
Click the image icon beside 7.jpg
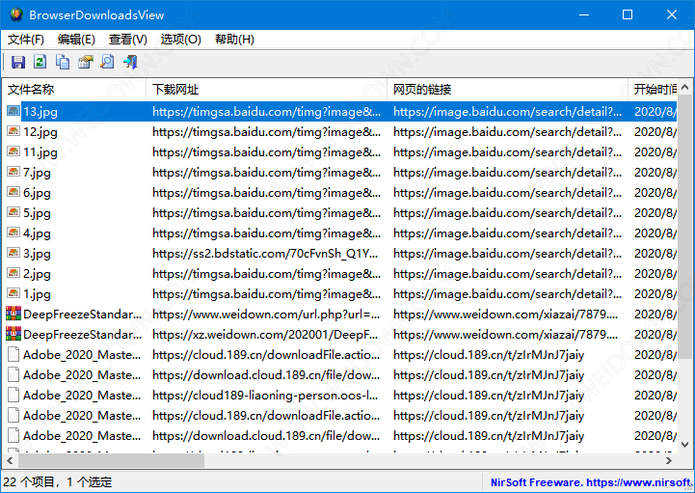pos(13,172)
